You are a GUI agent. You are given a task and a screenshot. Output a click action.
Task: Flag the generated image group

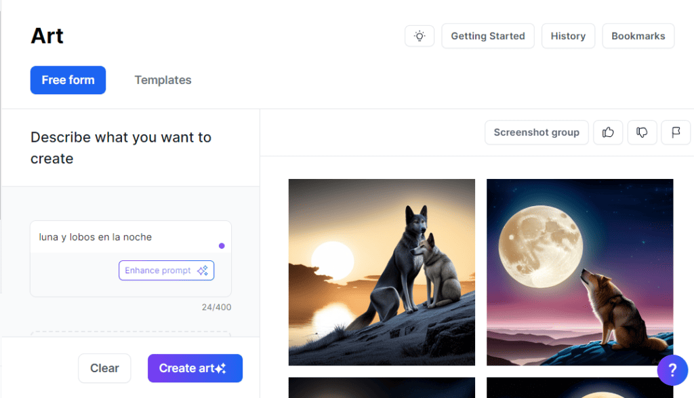[676, 132]
